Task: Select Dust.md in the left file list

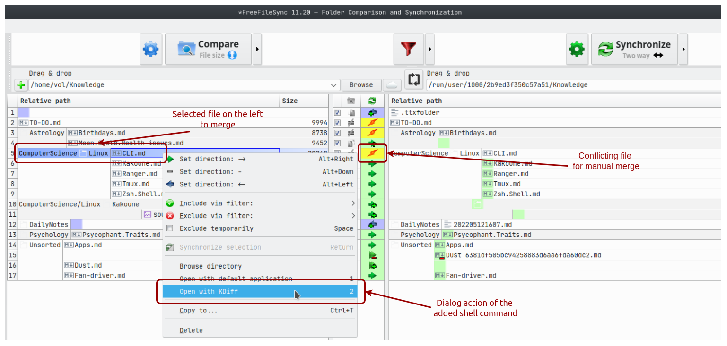Action: pyautogui.click(x=88, y=265)
